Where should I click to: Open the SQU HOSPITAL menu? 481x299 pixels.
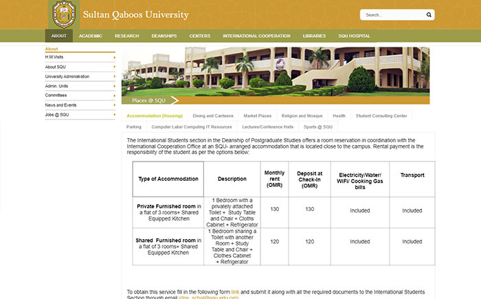pos(354,36)
